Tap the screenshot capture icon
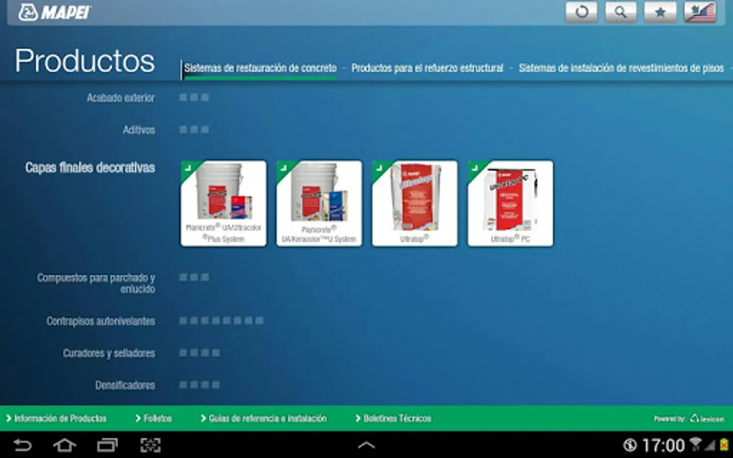 click(150, 445)
